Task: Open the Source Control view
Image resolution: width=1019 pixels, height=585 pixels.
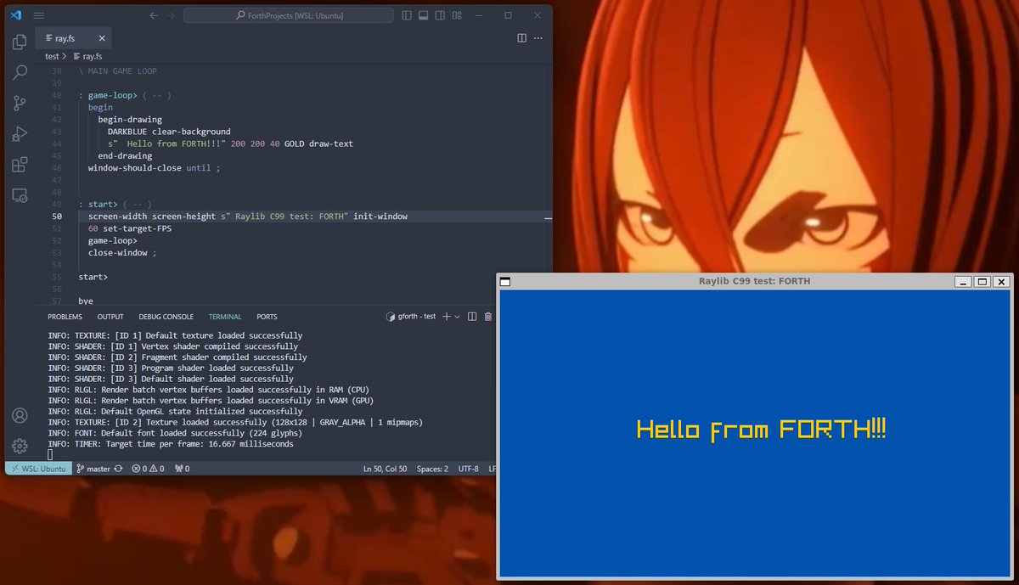Action: click(20, 104)
